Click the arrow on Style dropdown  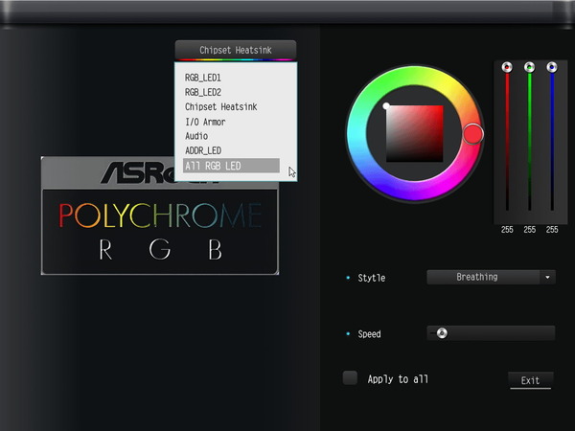[x=547, y=277]
